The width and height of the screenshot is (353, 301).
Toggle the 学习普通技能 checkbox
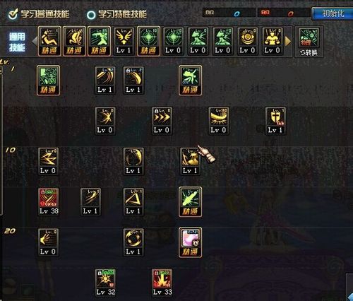[13, 14]
